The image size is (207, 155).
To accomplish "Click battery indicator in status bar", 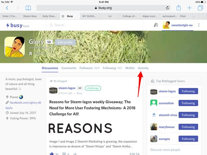I will 203,2.
